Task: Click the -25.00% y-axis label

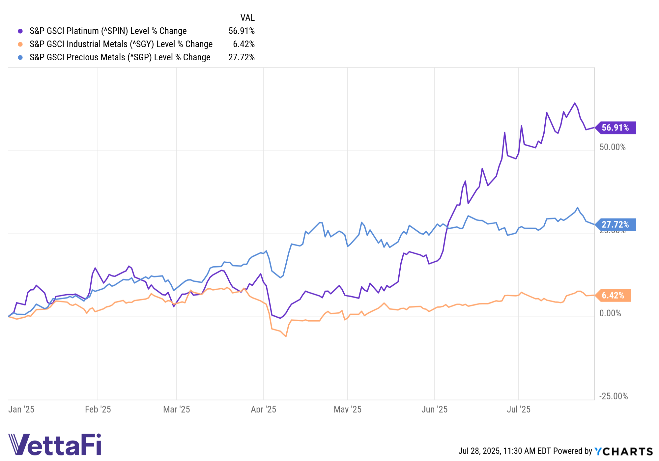Action: coord(613,396)
